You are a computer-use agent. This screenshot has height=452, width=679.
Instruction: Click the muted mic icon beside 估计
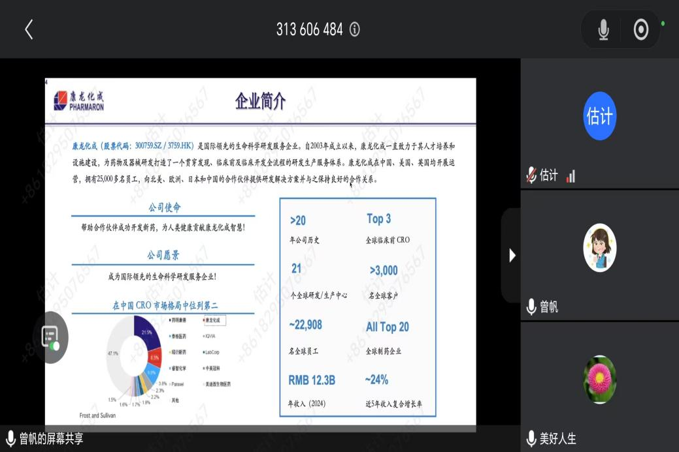click(532, 175)
